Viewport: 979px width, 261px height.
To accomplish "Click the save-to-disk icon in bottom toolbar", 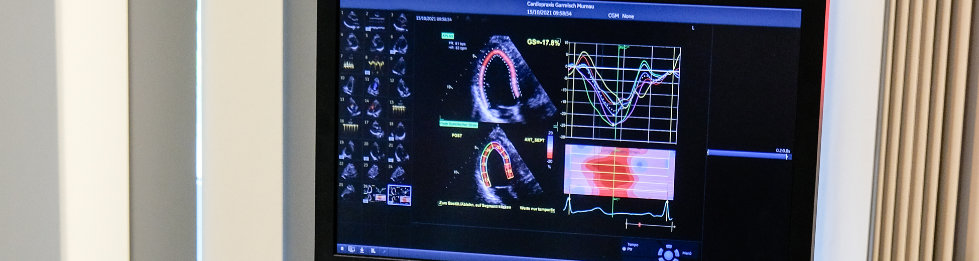I will [x=373, y=250].
